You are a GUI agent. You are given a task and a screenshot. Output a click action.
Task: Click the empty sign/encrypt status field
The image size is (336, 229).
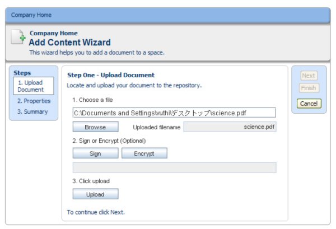tap(174, 167)
